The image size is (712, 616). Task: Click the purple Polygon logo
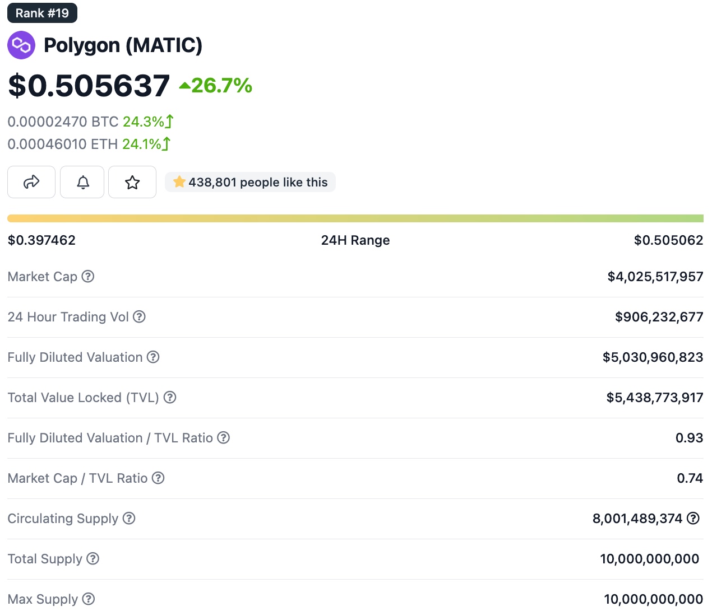21,45
